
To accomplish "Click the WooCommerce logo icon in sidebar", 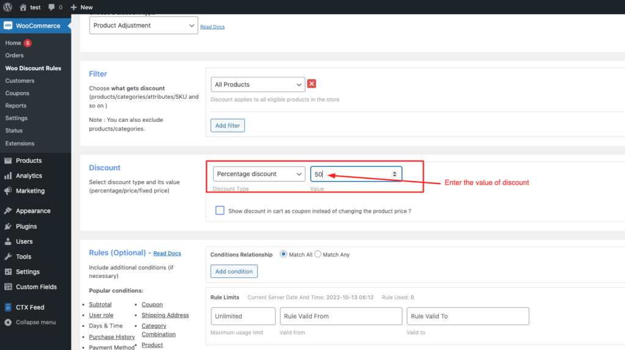I will 8,26.
